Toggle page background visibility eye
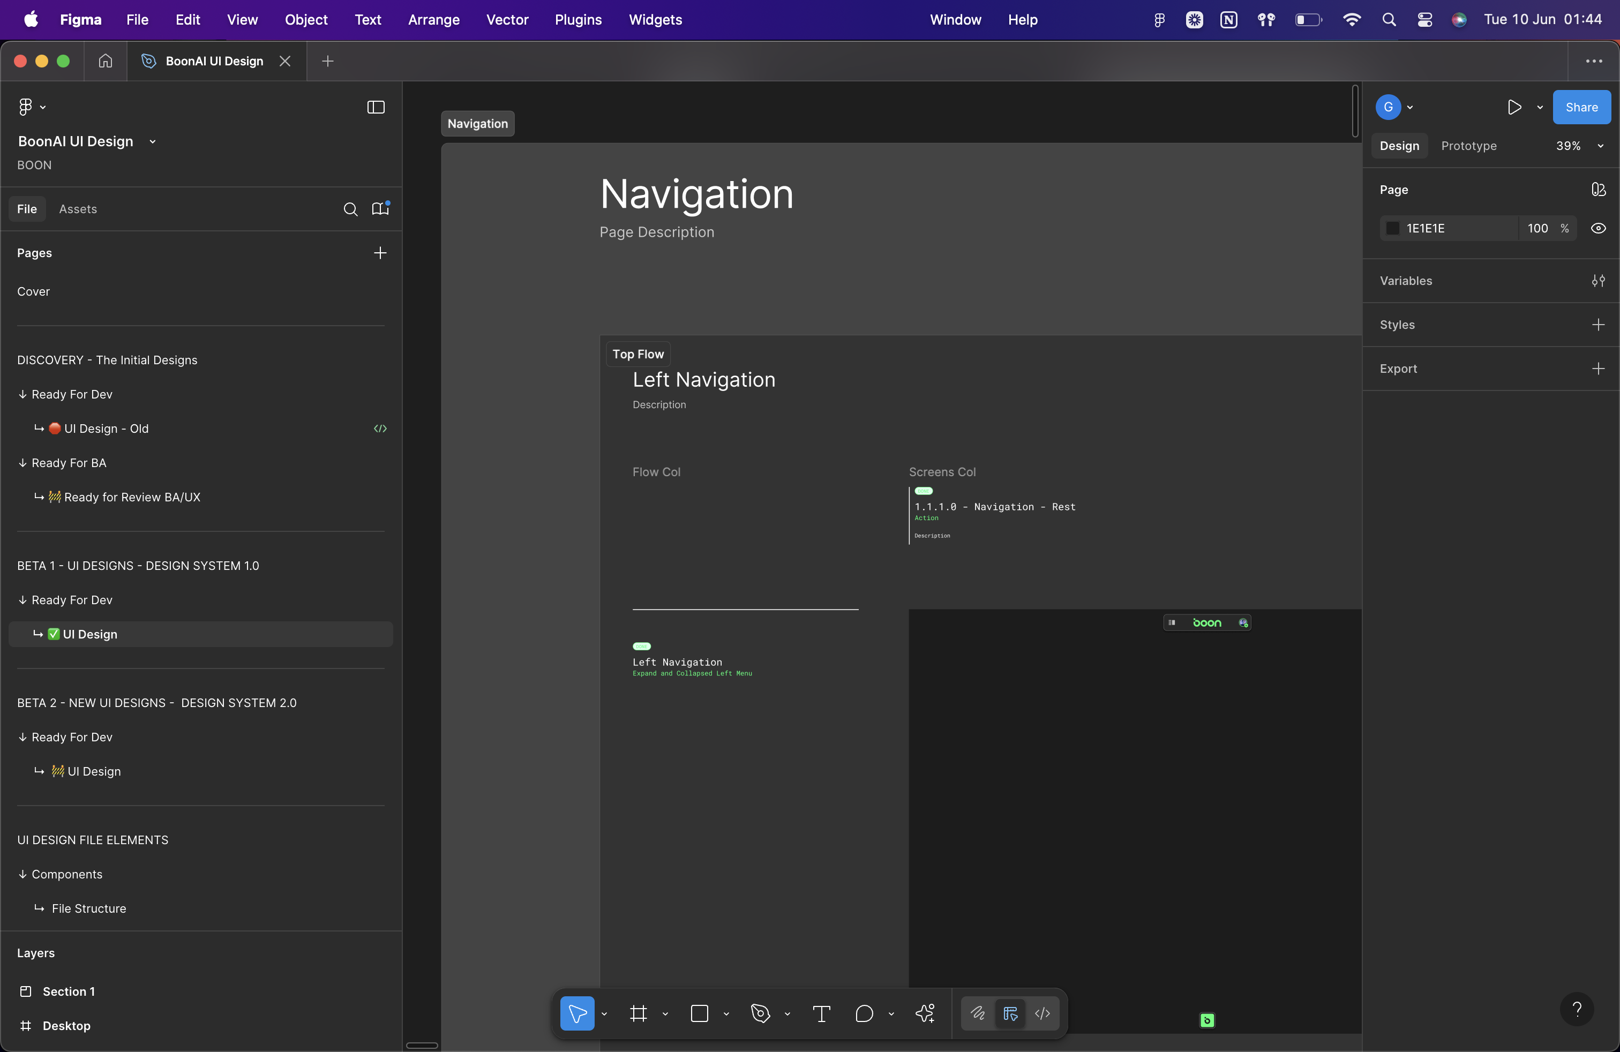The height and width of the screenshot is (1052, 1620). click(x=1598, y=229)
